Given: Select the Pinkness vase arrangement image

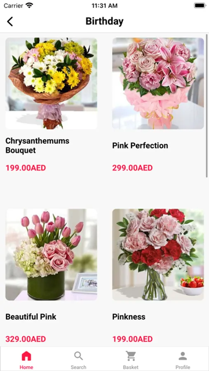Looking at the screenshot, I should pyautogui.click(x=158, y=255).
